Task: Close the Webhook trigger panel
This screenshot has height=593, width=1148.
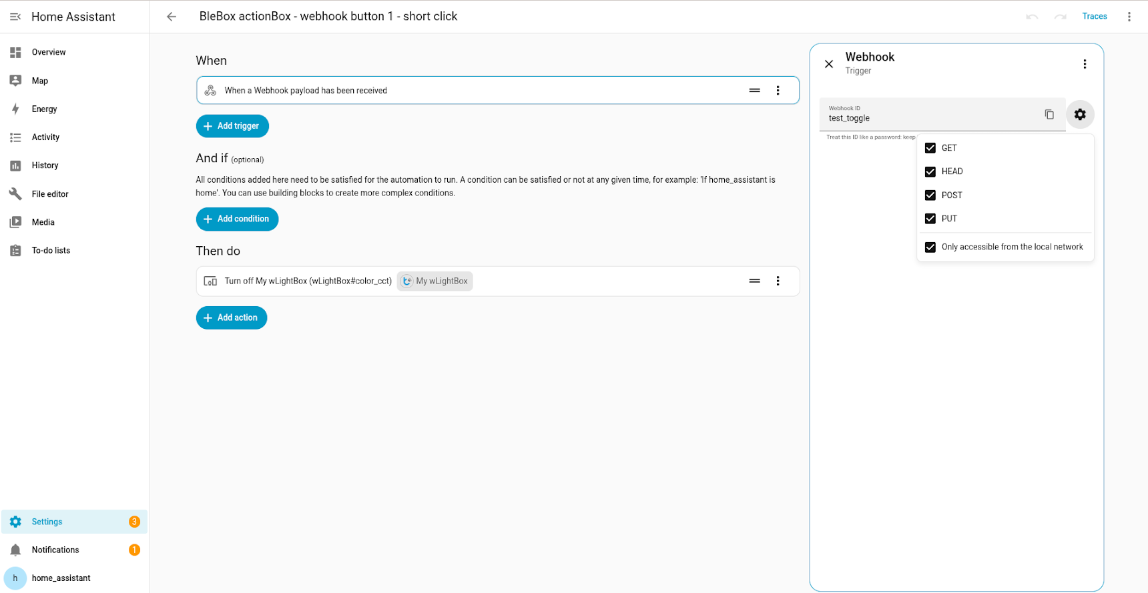Action: [829, 64]
